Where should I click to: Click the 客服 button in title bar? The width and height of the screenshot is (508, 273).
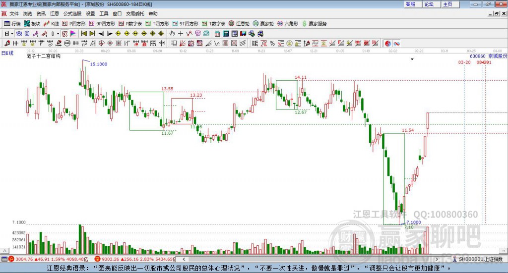click(413, 4)
